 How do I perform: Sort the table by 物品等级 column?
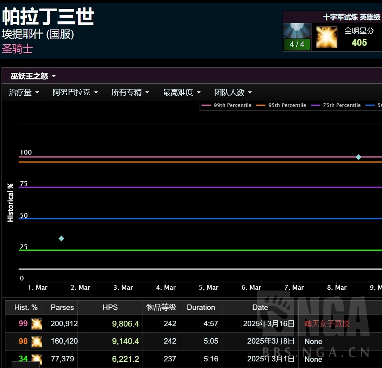(161, 308)
